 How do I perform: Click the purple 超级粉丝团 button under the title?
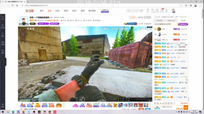click(54, 24)
